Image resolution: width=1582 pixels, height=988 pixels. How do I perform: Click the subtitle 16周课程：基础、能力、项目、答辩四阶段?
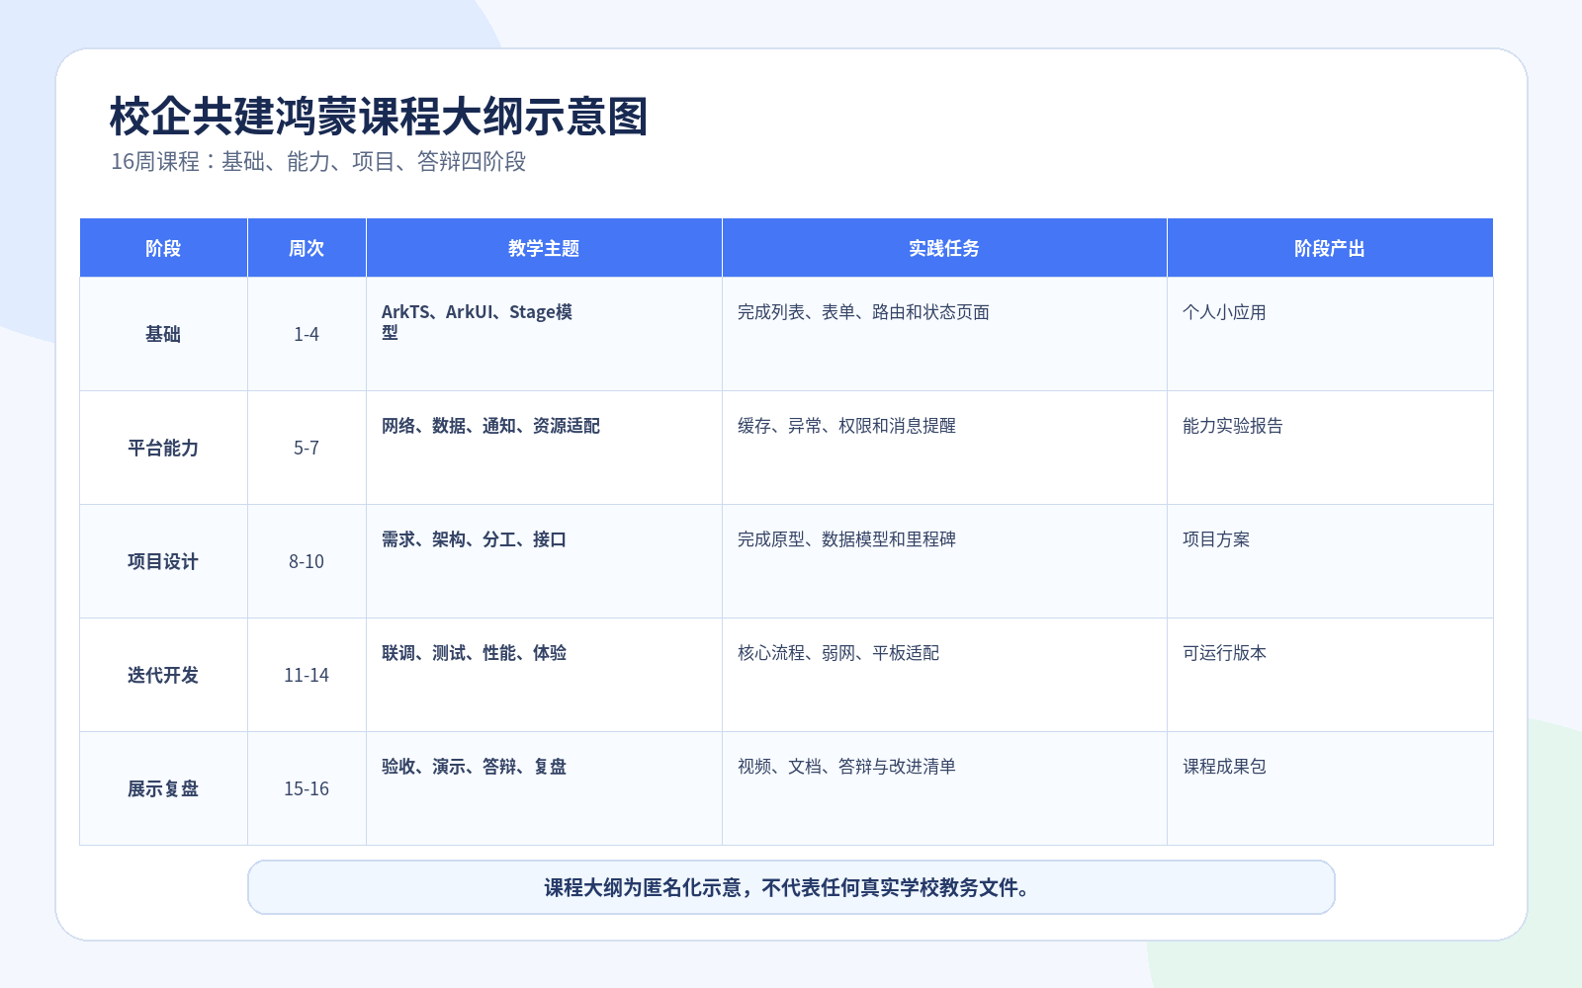tap(318, 161)
